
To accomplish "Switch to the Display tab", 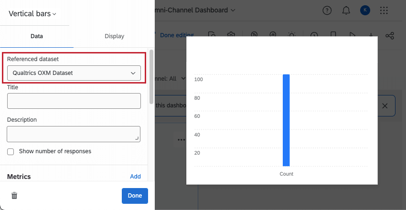I will pos(114,36).
